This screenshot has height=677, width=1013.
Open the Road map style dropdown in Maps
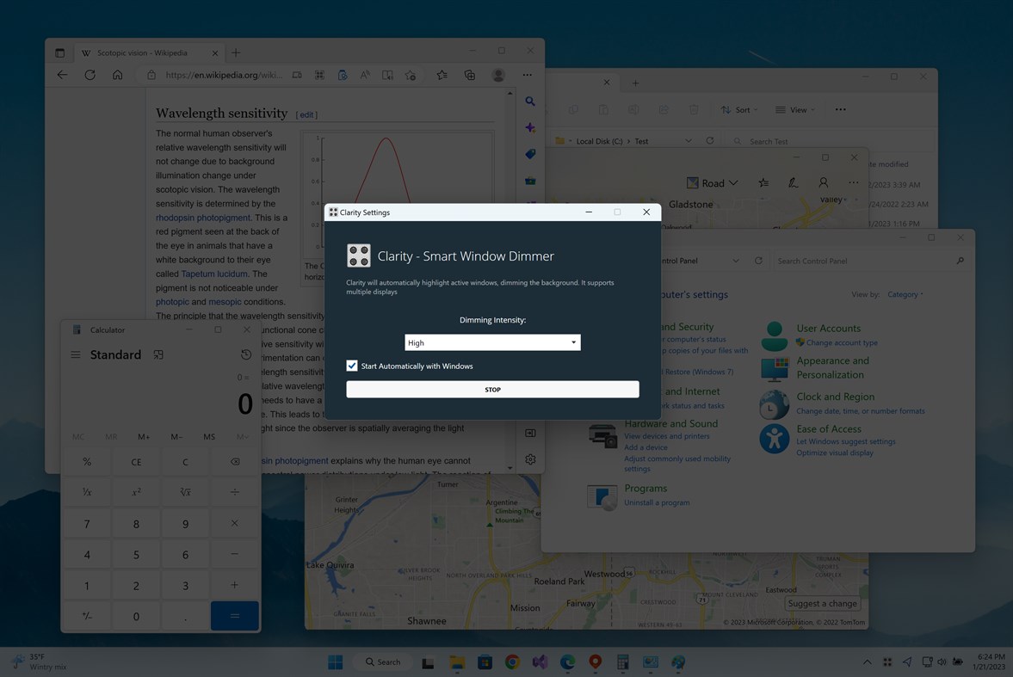point(712,183)
